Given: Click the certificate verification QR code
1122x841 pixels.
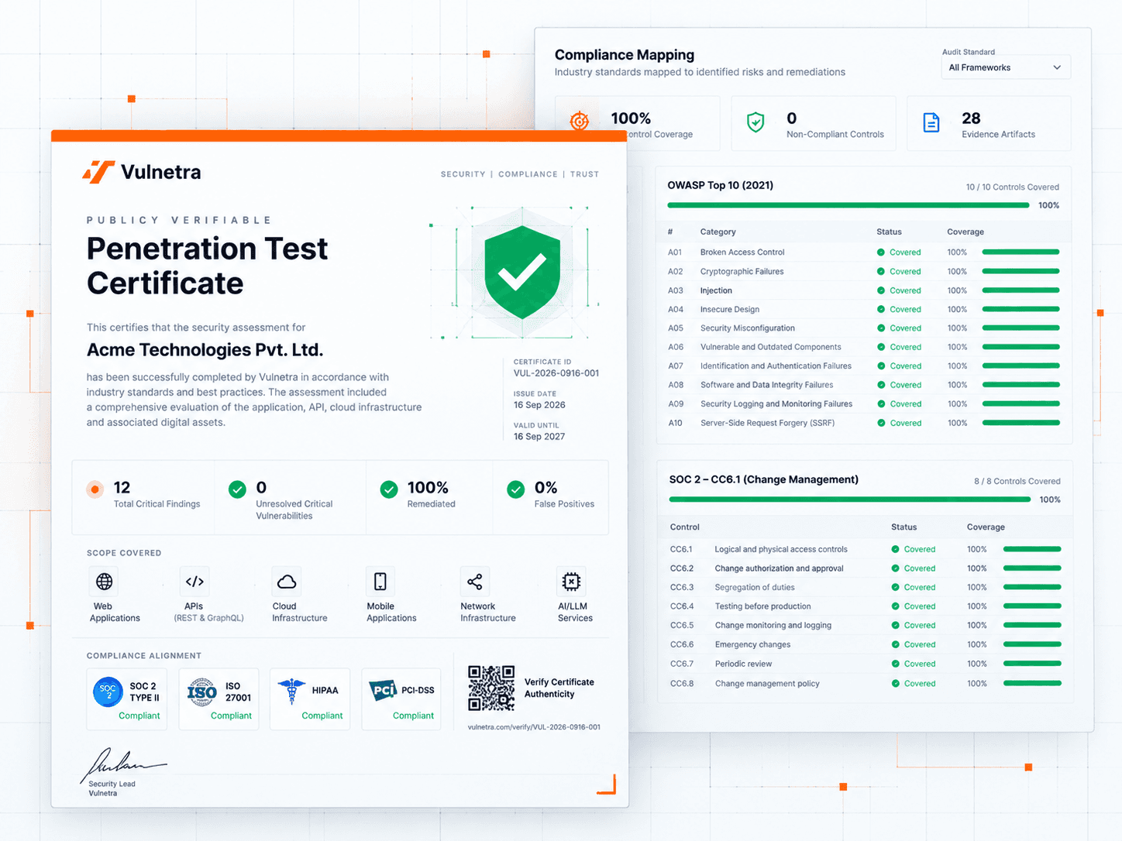Looking at the screenshot, I should pyautogui.click(x=491, y=688).
